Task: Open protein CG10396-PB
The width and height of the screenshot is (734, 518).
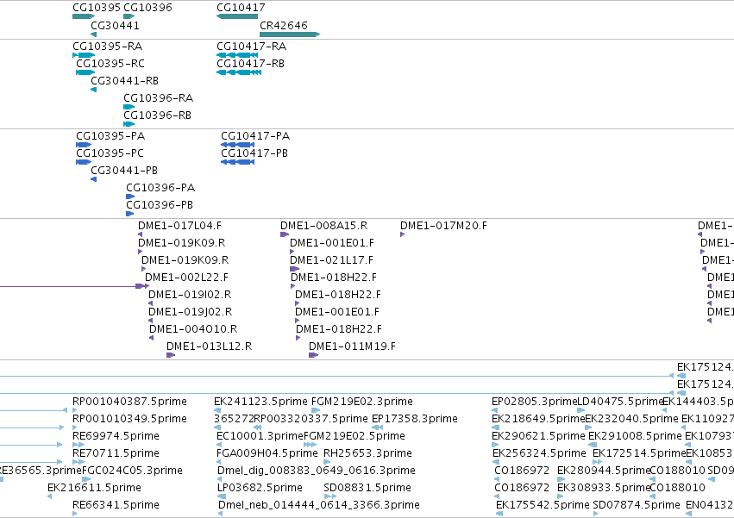Action: (x=160, y=205)
